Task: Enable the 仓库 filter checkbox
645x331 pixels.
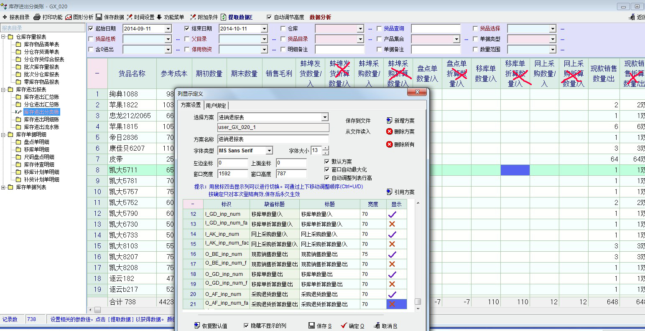Action: click(283, 28)
